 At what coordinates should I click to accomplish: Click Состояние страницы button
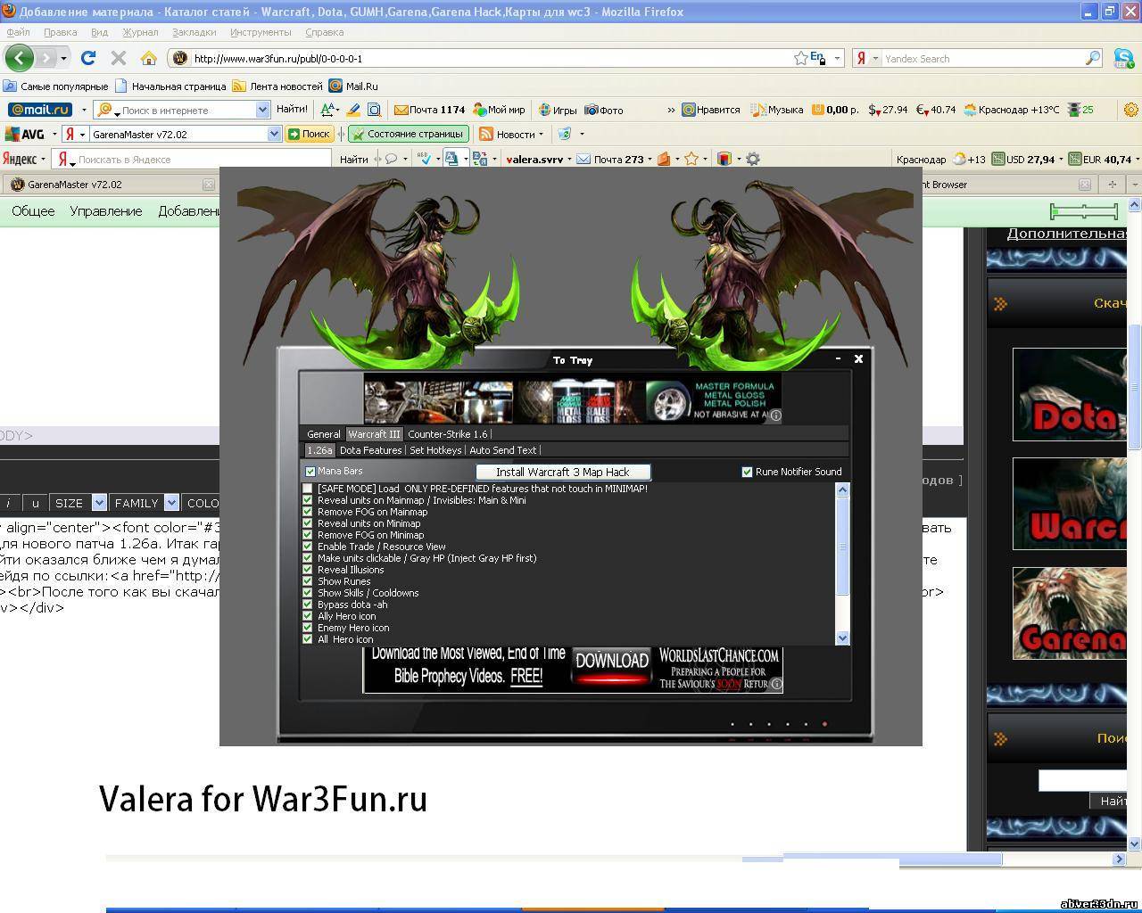(409, 134)
